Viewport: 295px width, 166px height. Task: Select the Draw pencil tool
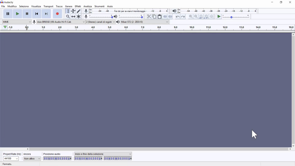pyautogui.click(x=78, y=11)
